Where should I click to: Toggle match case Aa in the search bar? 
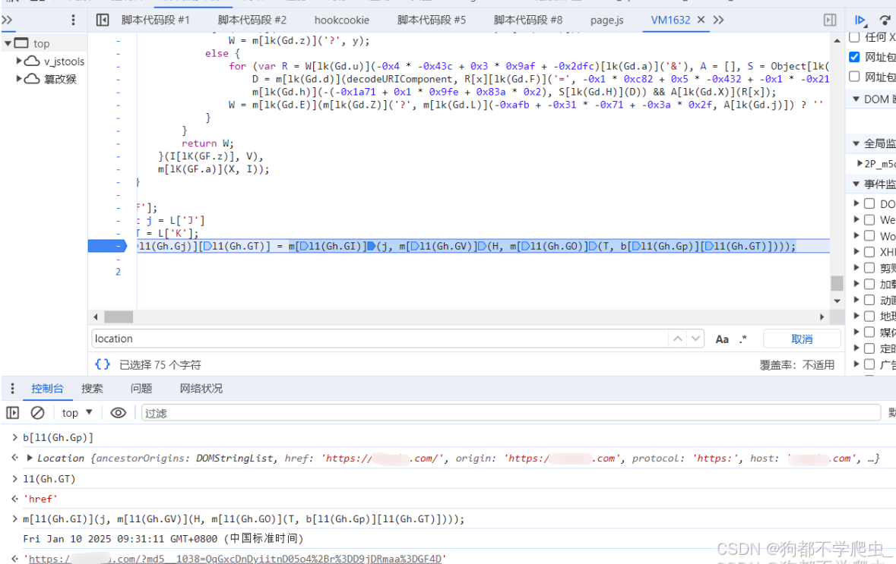pos(721,339)
